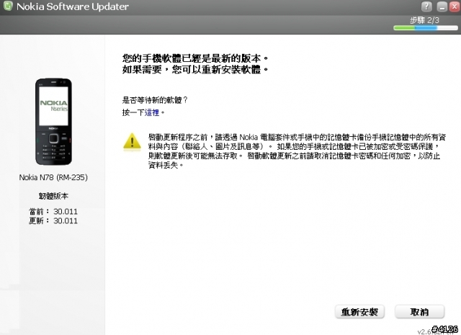Click the 更新: 30.011 version line
461x335 pixels.
(x=53, y=220)
